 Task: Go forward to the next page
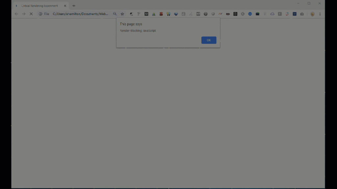click(x=24, y=14)
